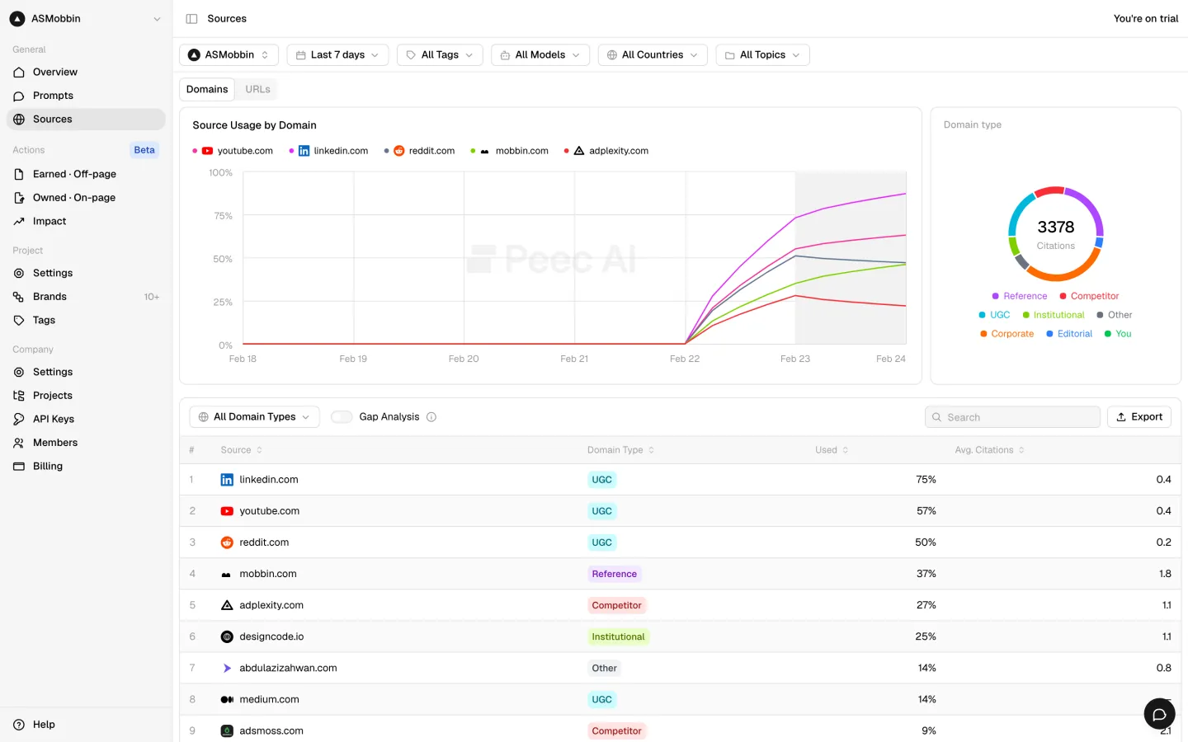This screenshot has height=742, width=1188.
Task: Click the Sources globe icon in sidebar
Action: click(x=19, y=120)
